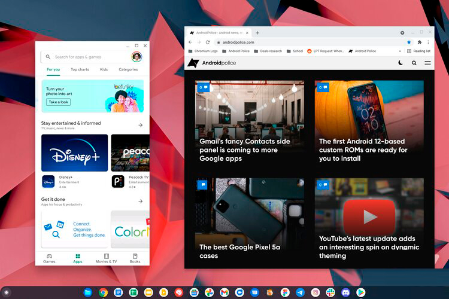This screenshot has height=299, width=449.
Task: Open Discord from the shelf
Action: coord(345,292)
